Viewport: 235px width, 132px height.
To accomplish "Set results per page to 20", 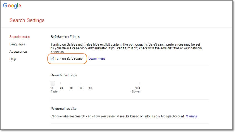I will (61, 83).
